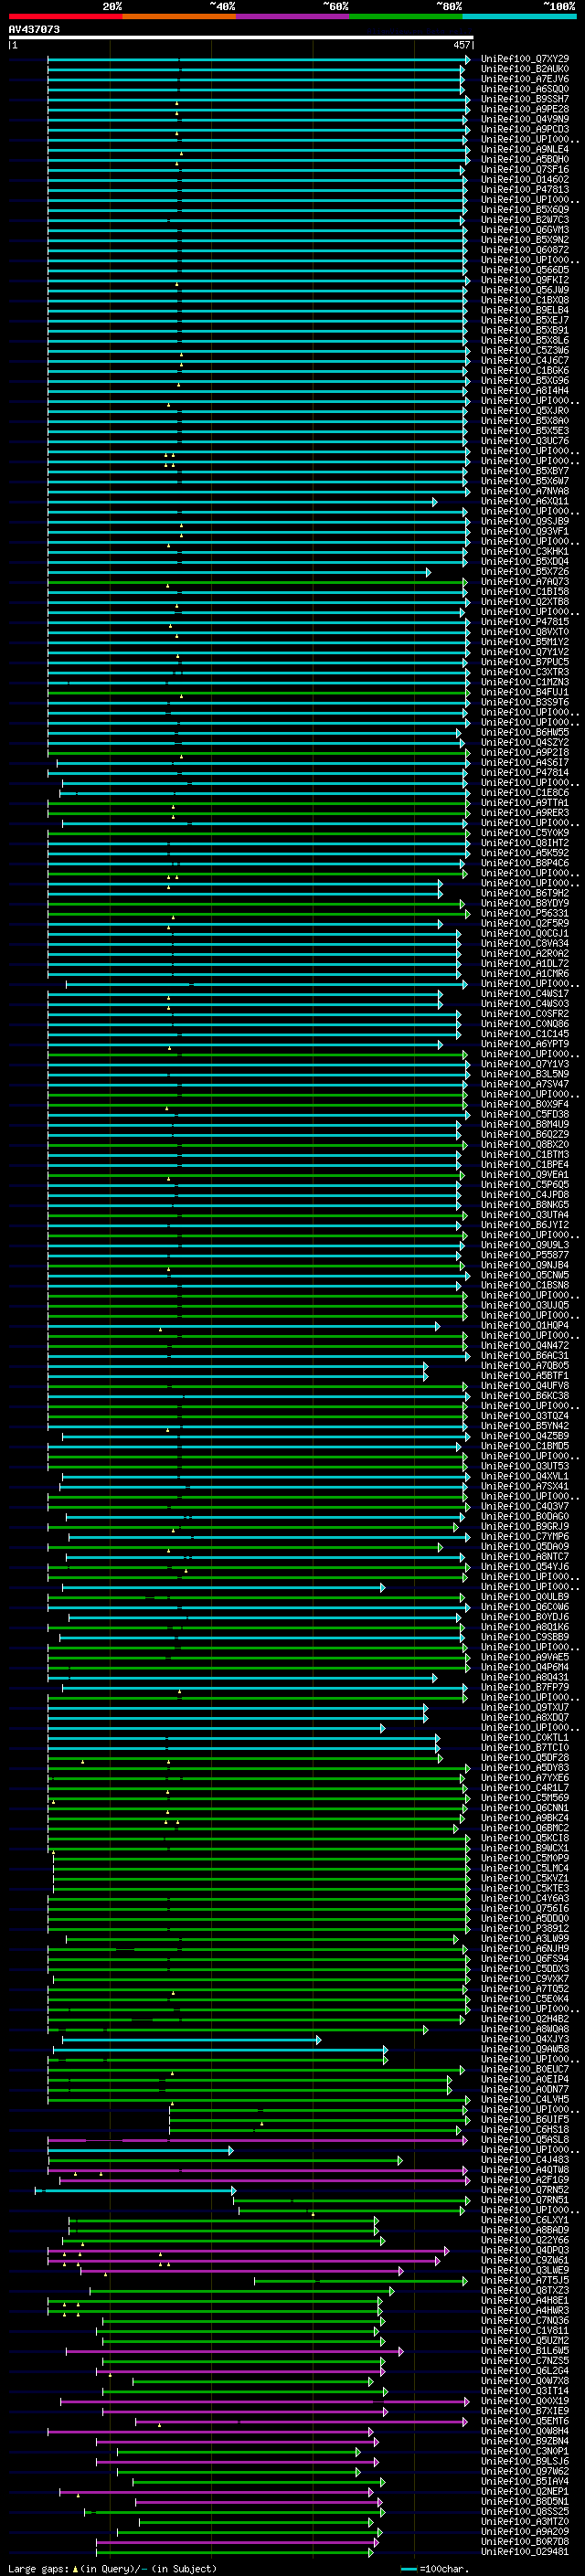Select hit label UniRef100_Q7SF16

tap(525, 169)
